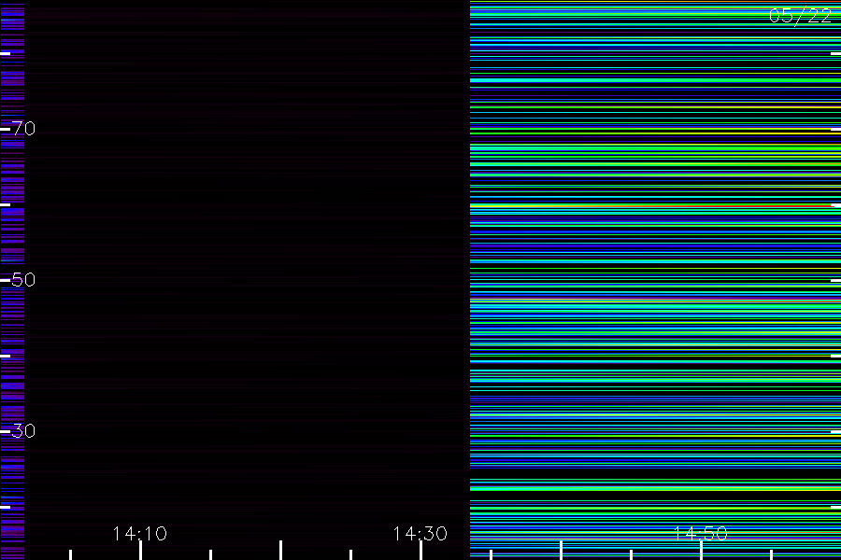
Task: Click the 14:30 time axis label
Action: [x=420, y=534]
